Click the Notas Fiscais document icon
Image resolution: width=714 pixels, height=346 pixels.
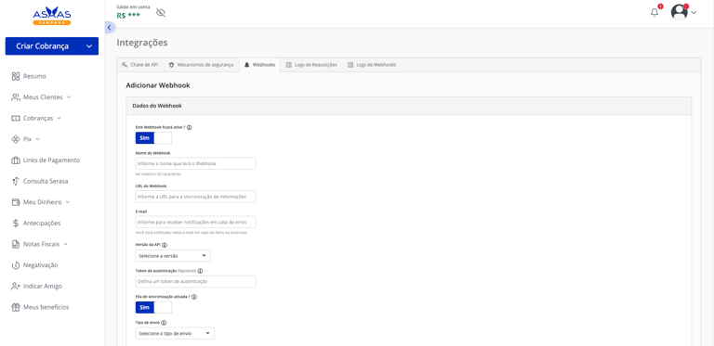click(x=16, y=244)
